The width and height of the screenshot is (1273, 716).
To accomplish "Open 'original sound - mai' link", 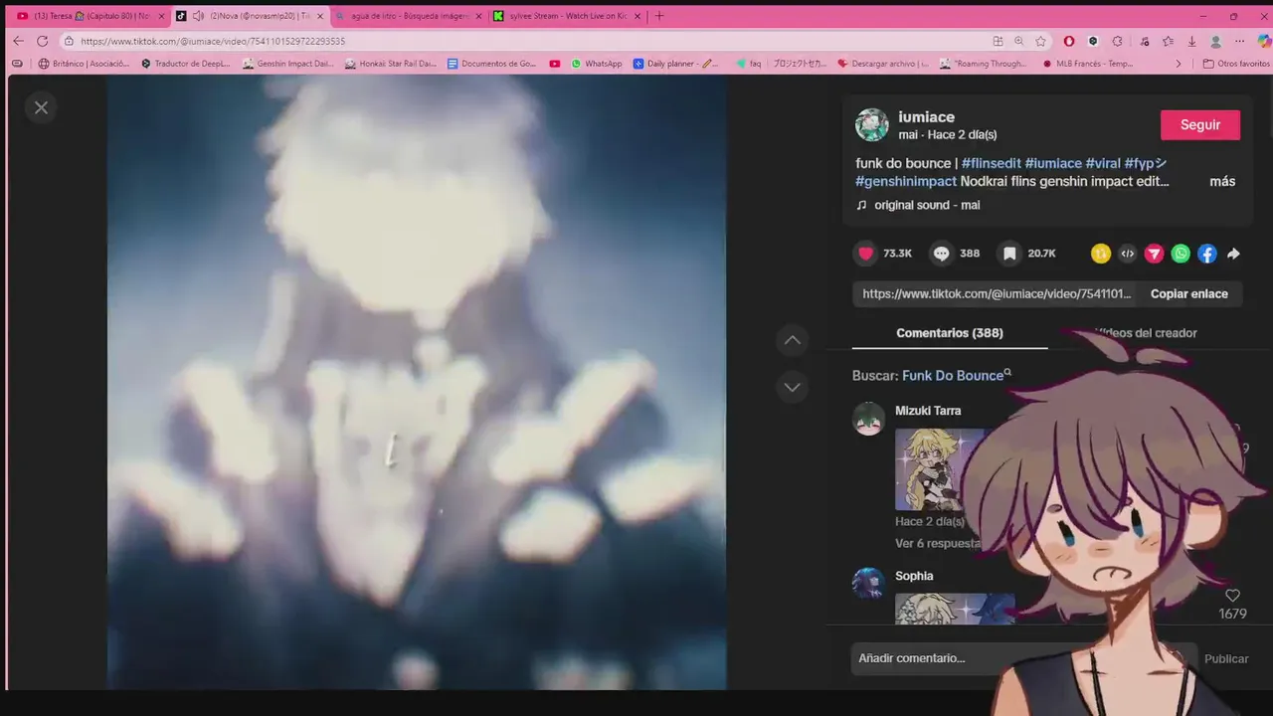I will [x=927, y=205].
